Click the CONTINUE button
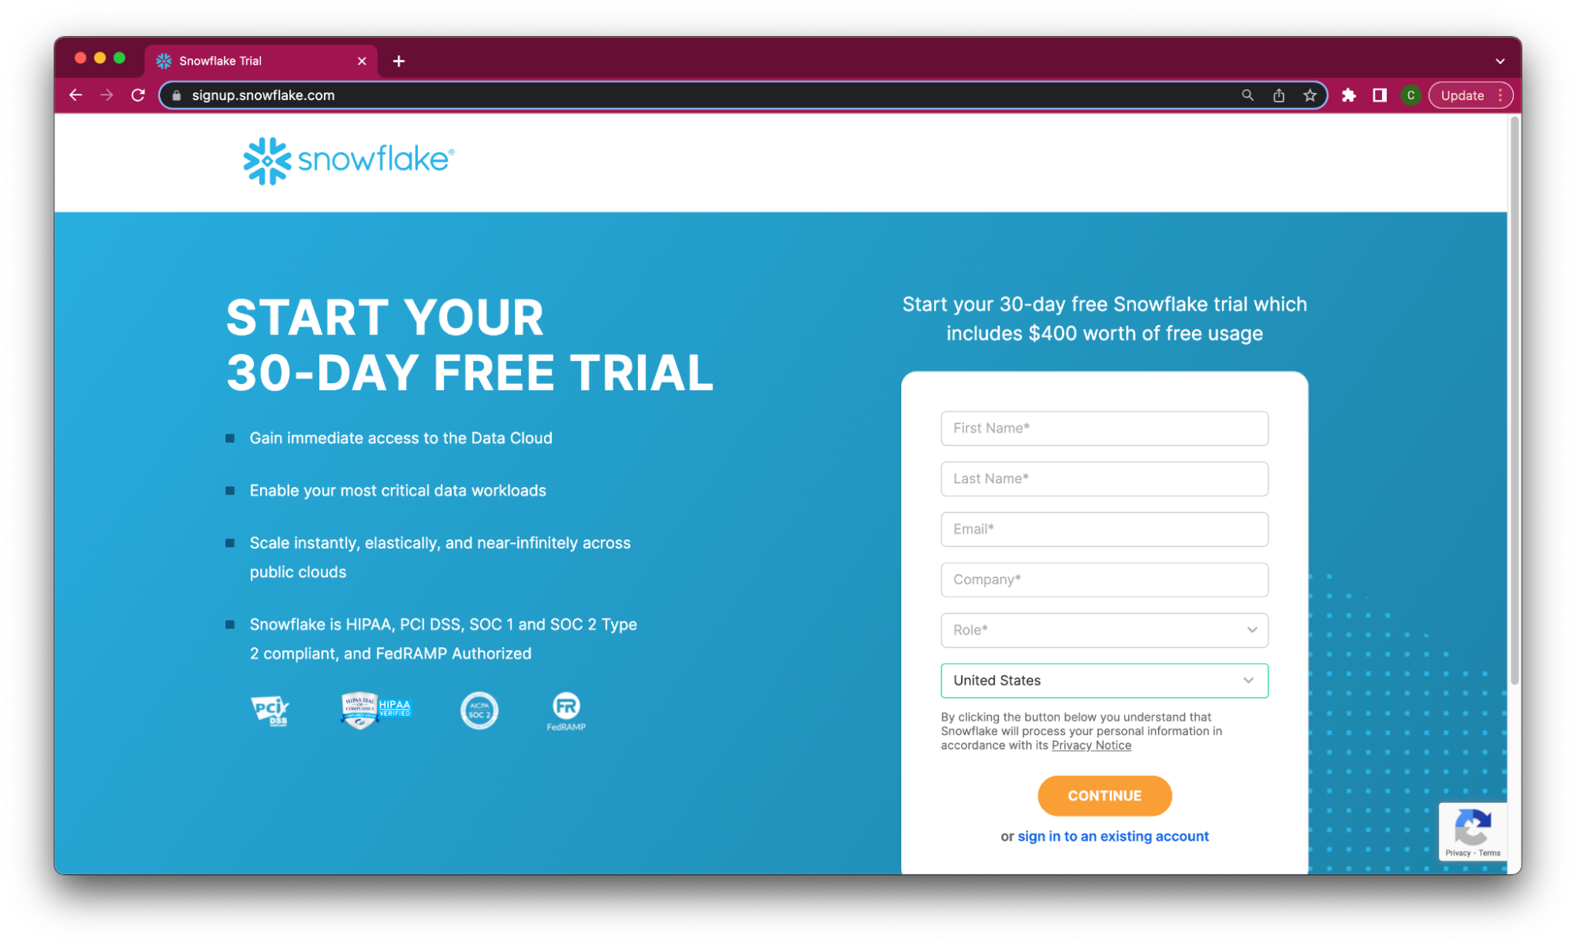This screenshot has height=947, width=1576. point(1103,795)
